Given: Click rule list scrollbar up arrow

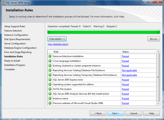Looking at the screenshot, I should click(158, 51).
